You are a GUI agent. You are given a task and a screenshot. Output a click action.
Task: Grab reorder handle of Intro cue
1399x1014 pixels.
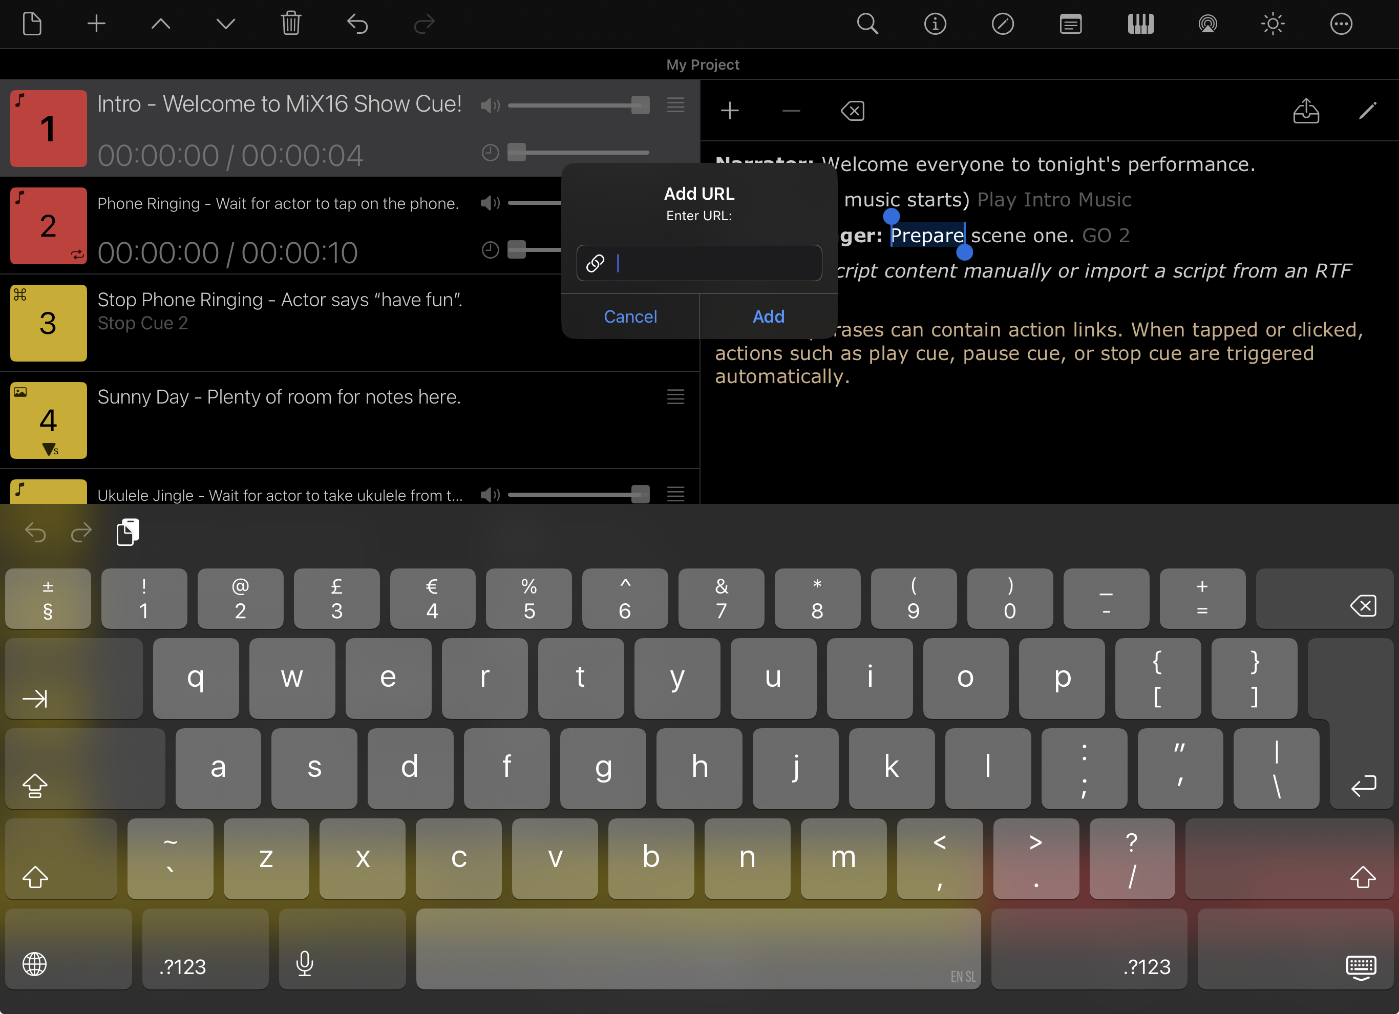675,105
